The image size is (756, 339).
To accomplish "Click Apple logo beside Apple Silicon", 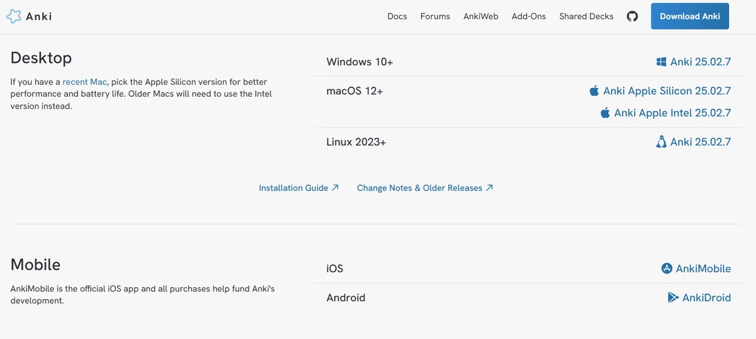I will point(594,91).
